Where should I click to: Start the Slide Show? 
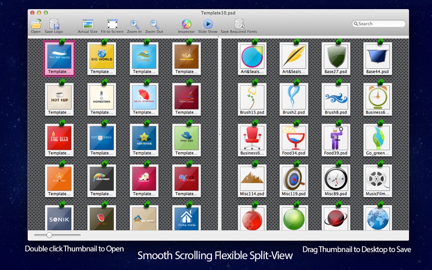208,24
